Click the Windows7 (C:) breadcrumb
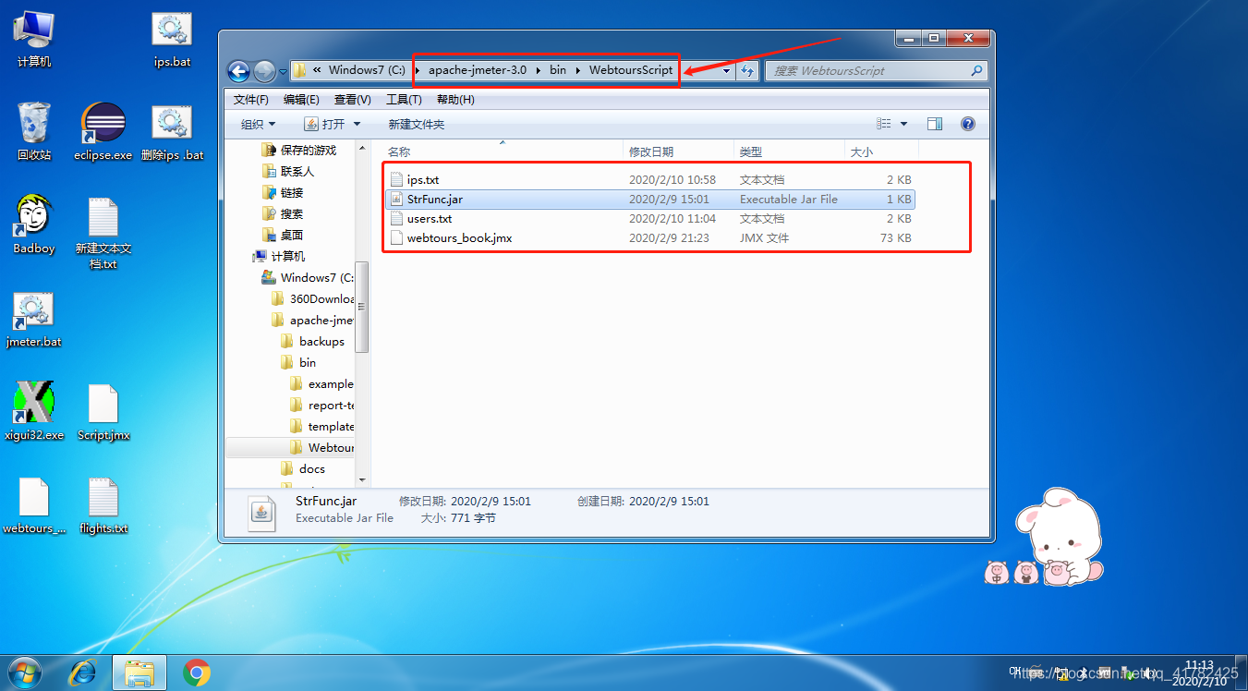Screen dimensions: 1248x691 click(x=366, y=70)
